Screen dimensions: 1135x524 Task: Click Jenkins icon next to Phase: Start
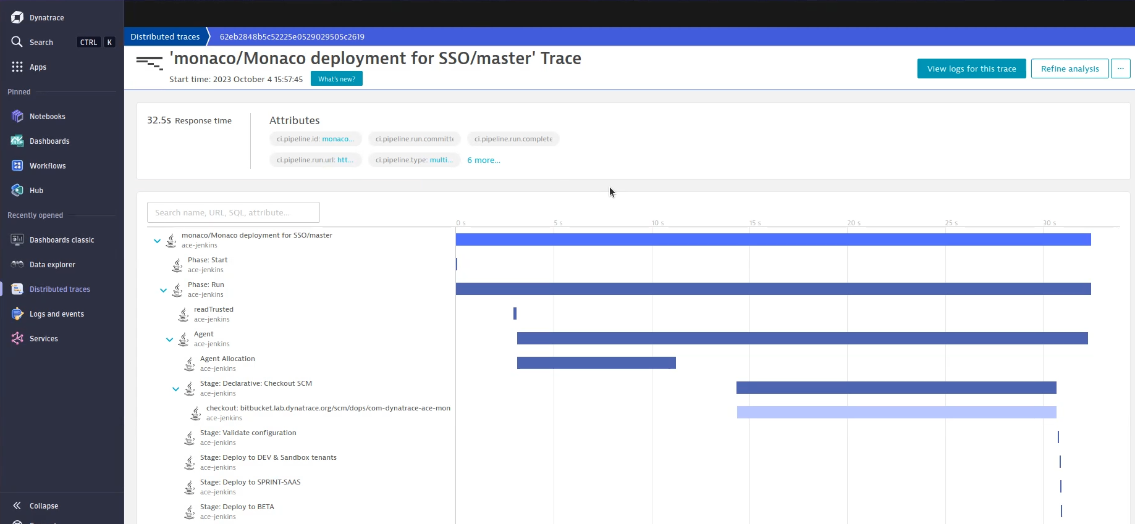point(177,265)
